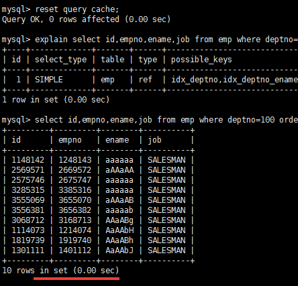The height and width of the screenshot is (286, 298).
Task: Click id value 1114073
Action: click(x=28, y=230)
